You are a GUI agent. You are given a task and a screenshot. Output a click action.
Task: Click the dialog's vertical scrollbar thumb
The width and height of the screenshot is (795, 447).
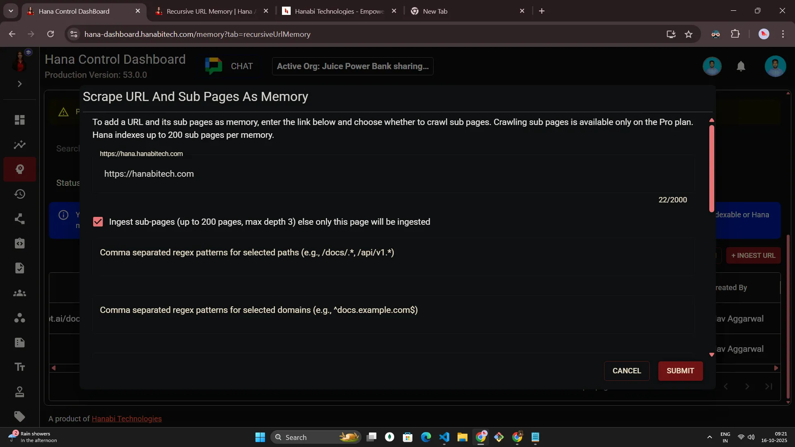click(711, 168)
